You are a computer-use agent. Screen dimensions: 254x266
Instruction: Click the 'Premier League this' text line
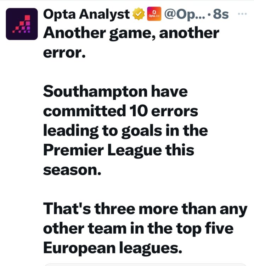119,150
